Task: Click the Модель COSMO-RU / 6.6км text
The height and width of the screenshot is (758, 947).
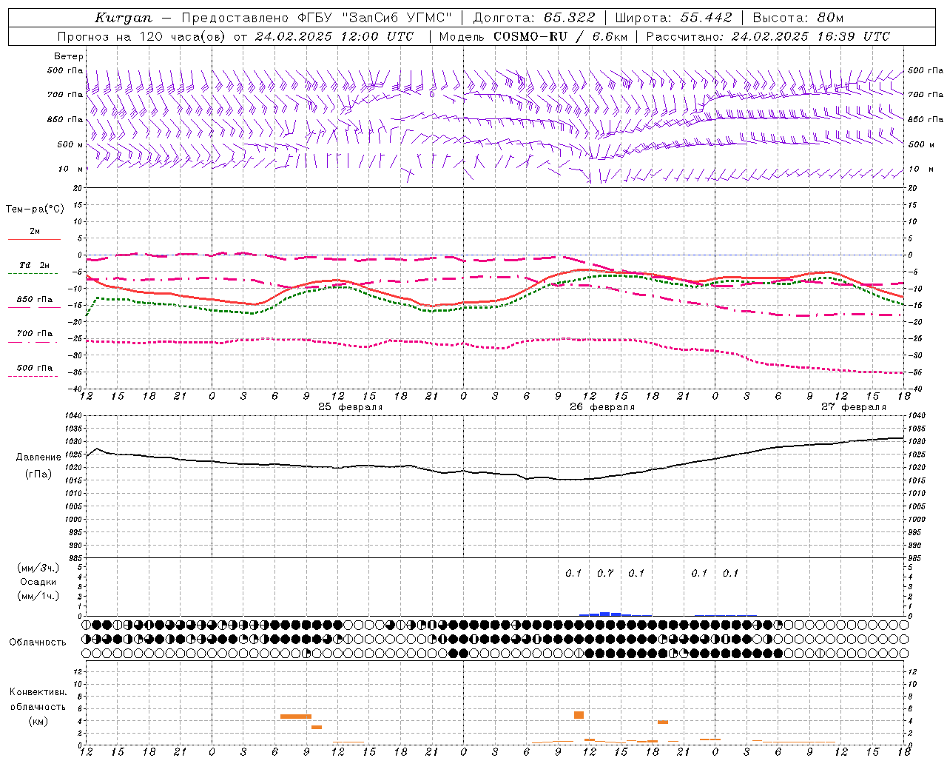Action: pos(532,36)
